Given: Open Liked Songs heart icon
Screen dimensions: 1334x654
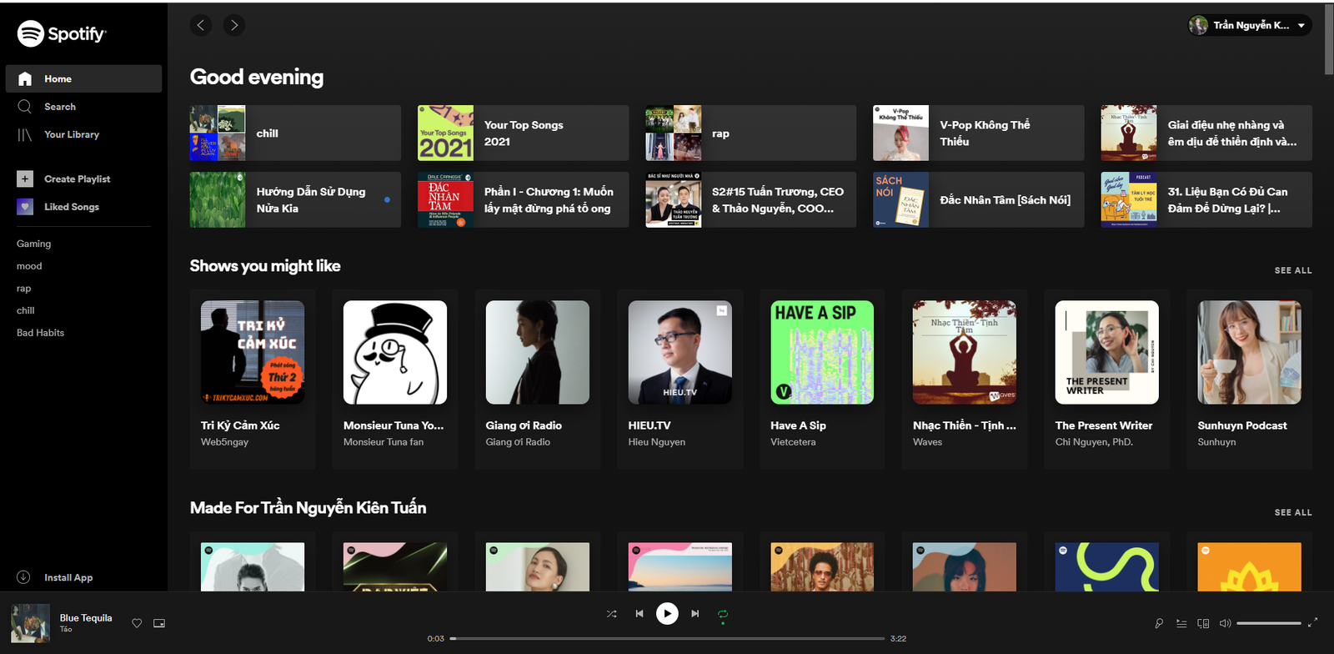Looking at the screenshot, I should [x=25, y=207].
